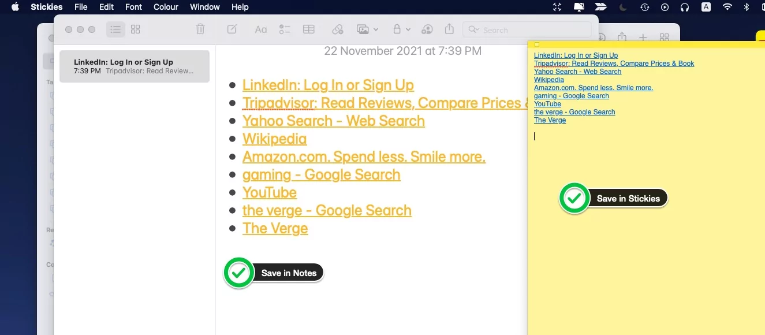Click the verge - Google Search in Stickies
The width and height of the screenshot is (765, 335).
pyautogui.click(x=574, y=112)
